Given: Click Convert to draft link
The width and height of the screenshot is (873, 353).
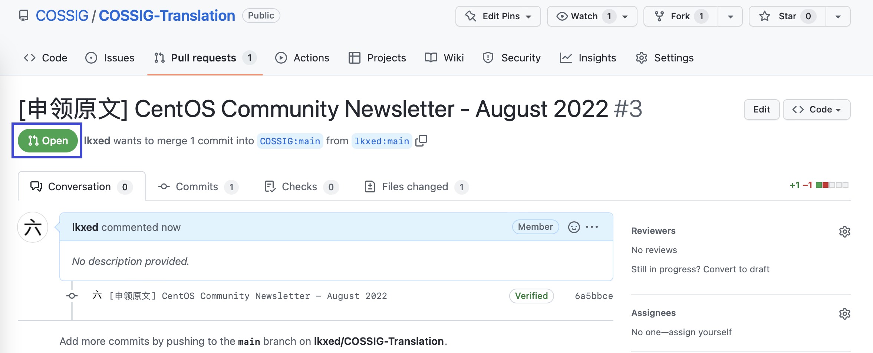Looking at the screenshot, I should coord(736,269).
